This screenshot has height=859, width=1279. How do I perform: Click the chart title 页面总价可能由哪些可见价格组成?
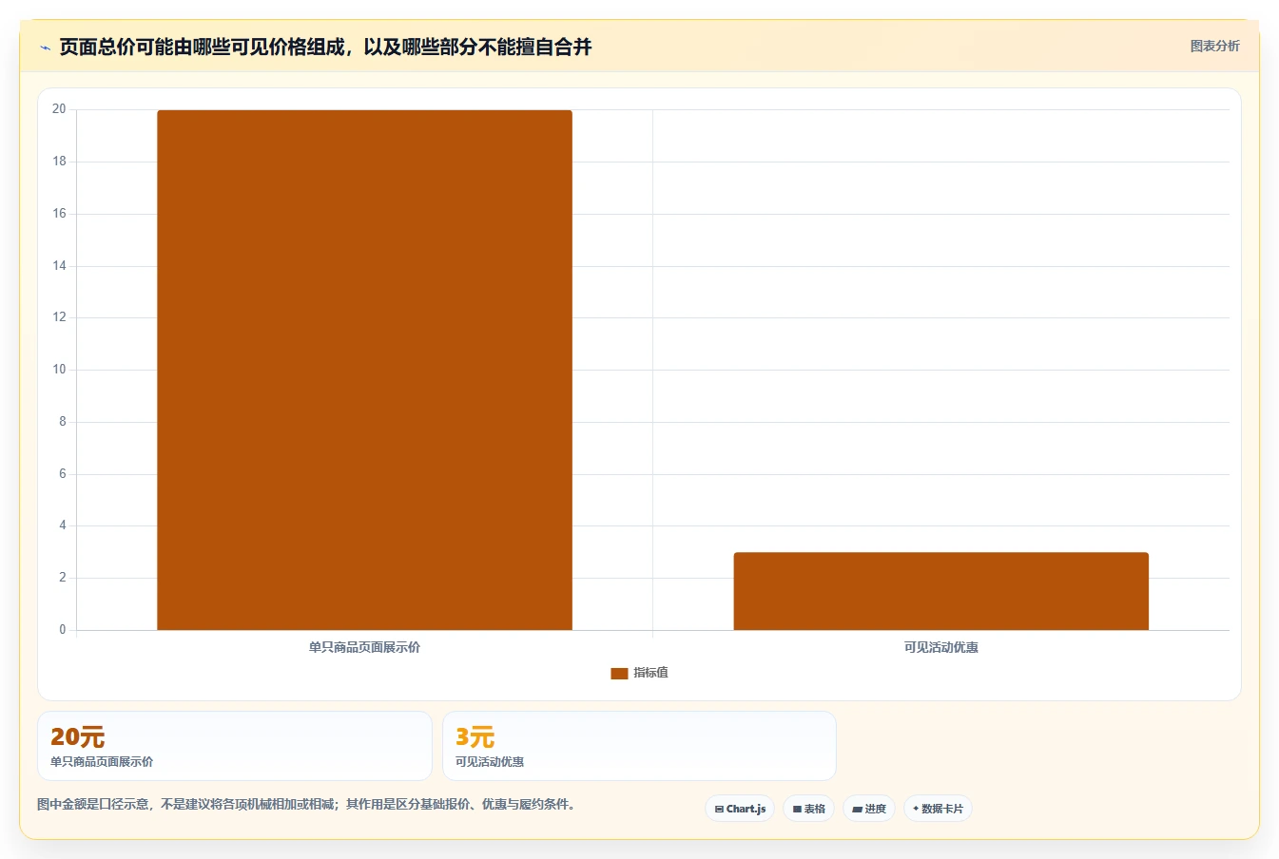pos(325,48)
